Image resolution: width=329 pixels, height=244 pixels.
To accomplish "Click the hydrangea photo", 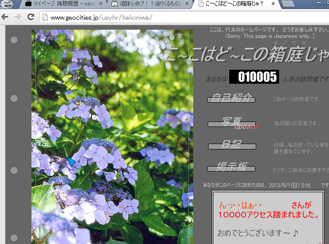I will coord(112,137).
